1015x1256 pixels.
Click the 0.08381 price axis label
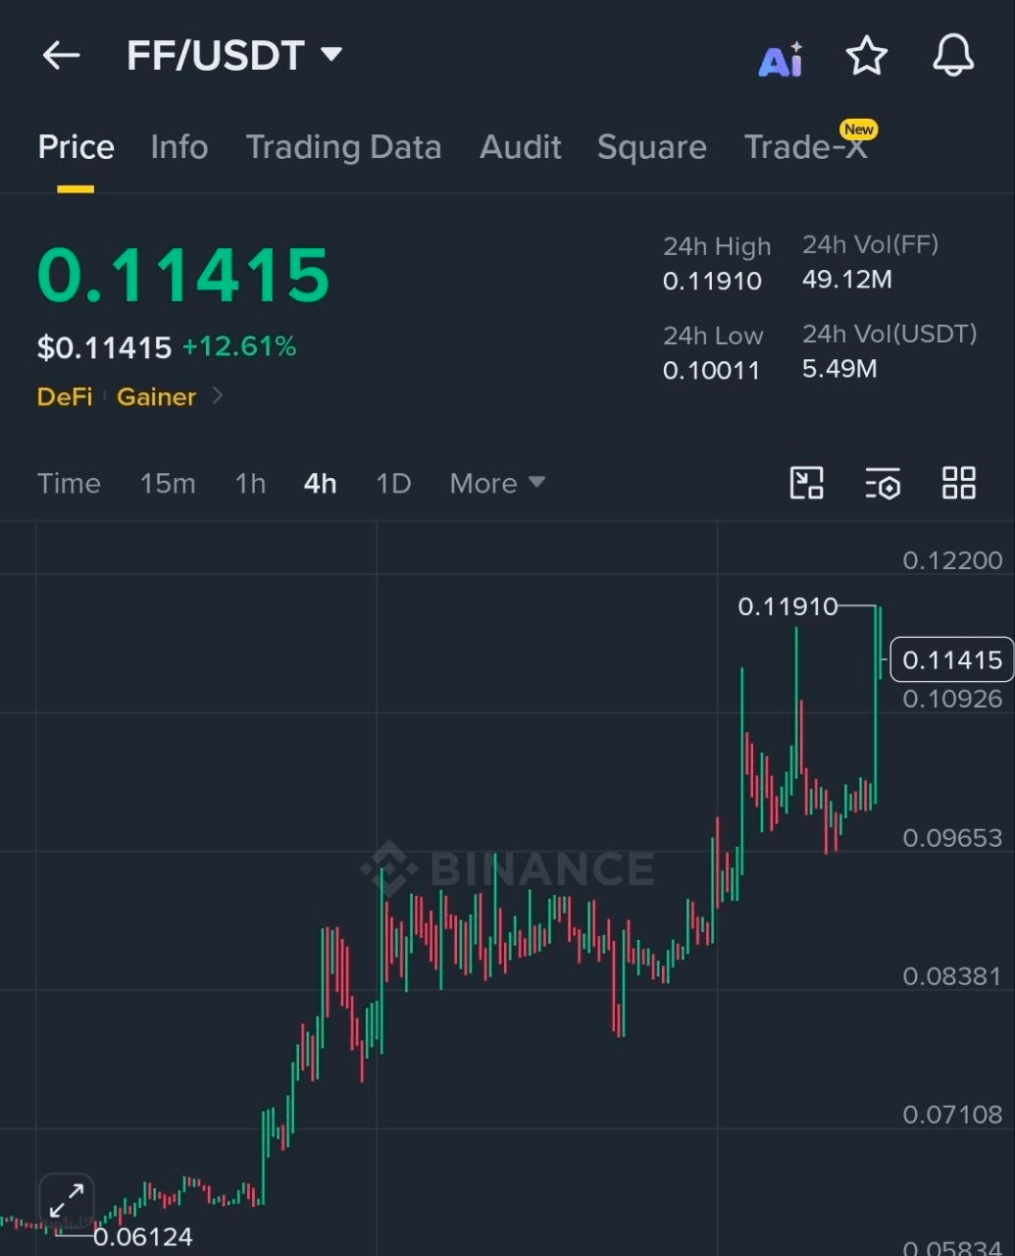(952, 976)
